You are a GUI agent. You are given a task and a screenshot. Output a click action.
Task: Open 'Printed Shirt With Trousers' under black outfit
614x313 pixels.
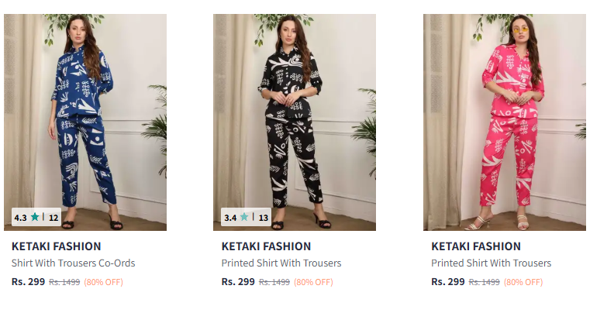[x=281, y=263]
